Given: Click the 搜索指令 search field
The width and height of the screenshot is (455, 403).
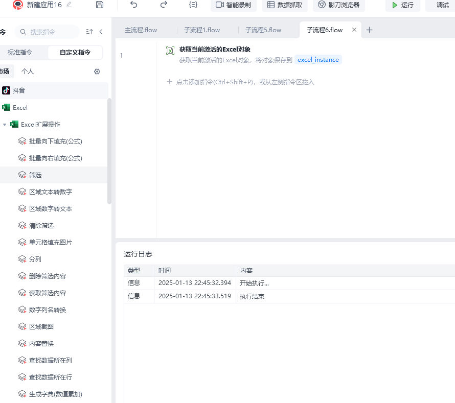Looking at the screenshot, I should click(49, 32).
